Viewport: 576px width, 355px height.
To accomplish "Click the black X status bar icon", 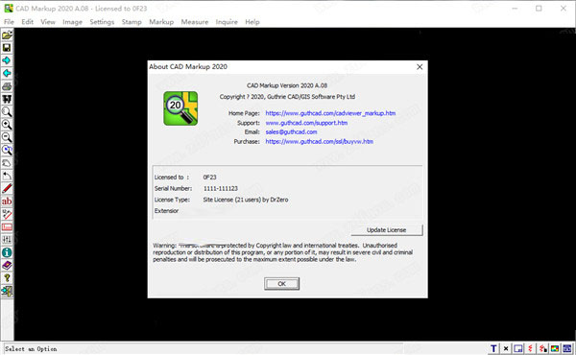I will (506, 348).
